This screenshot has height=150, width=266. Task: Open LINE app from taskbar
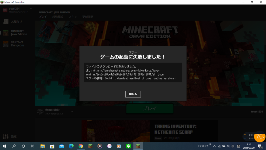pos(128,146)
